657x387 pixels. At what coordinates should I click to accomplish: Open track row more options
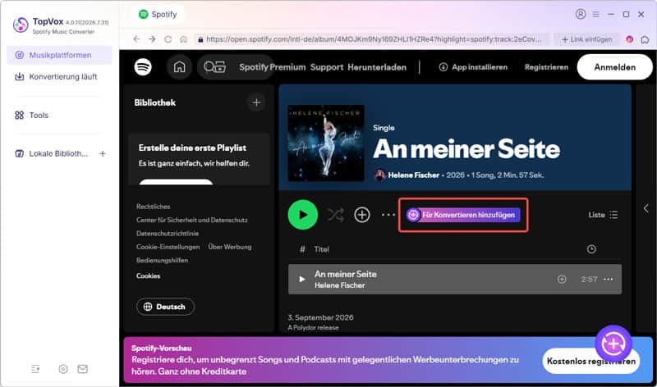tap(608, 279)
